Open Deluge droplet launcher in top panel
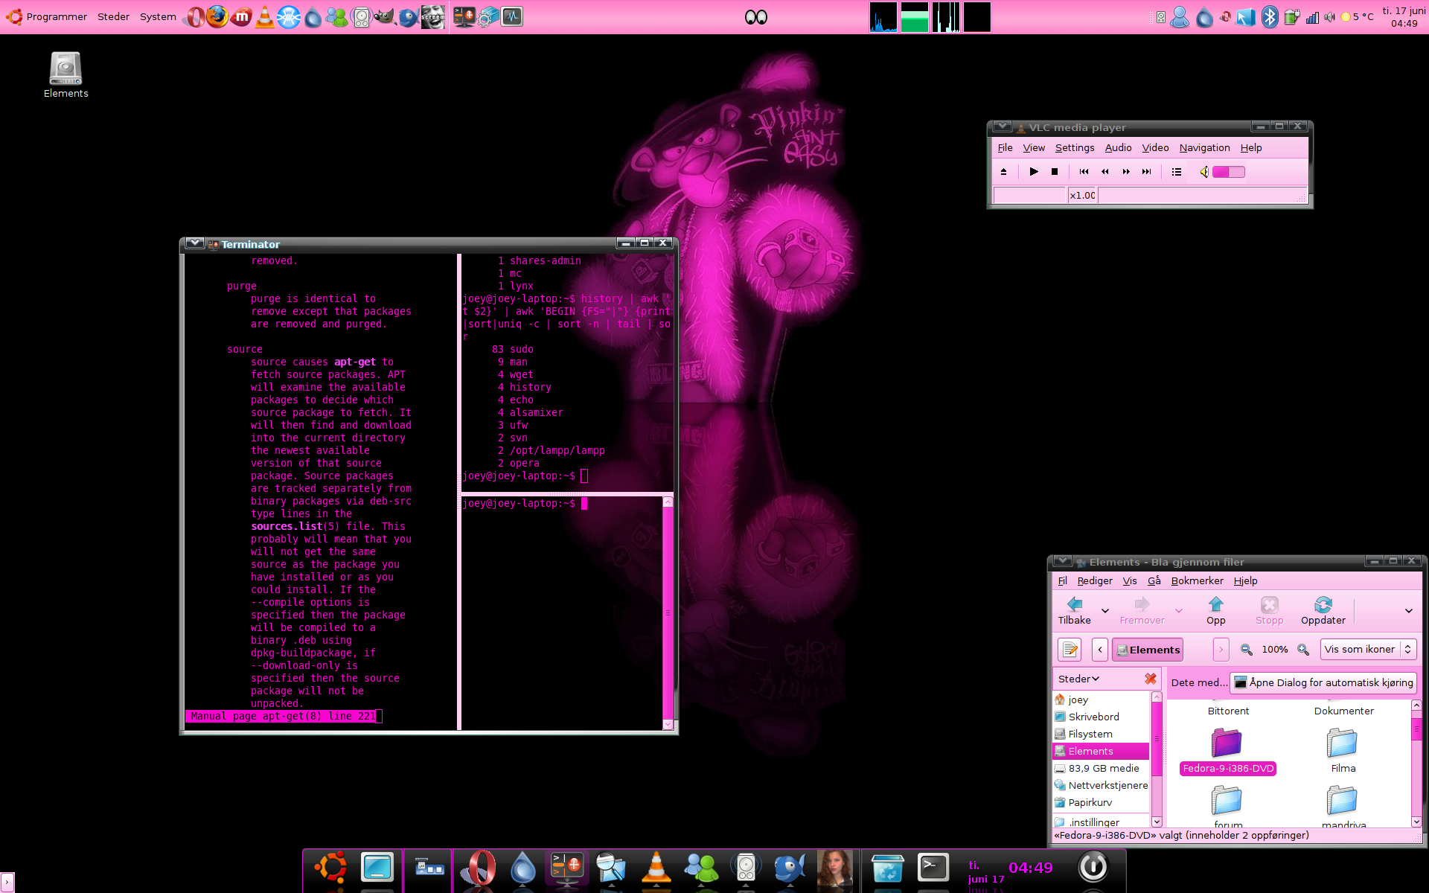 point(313,17)
